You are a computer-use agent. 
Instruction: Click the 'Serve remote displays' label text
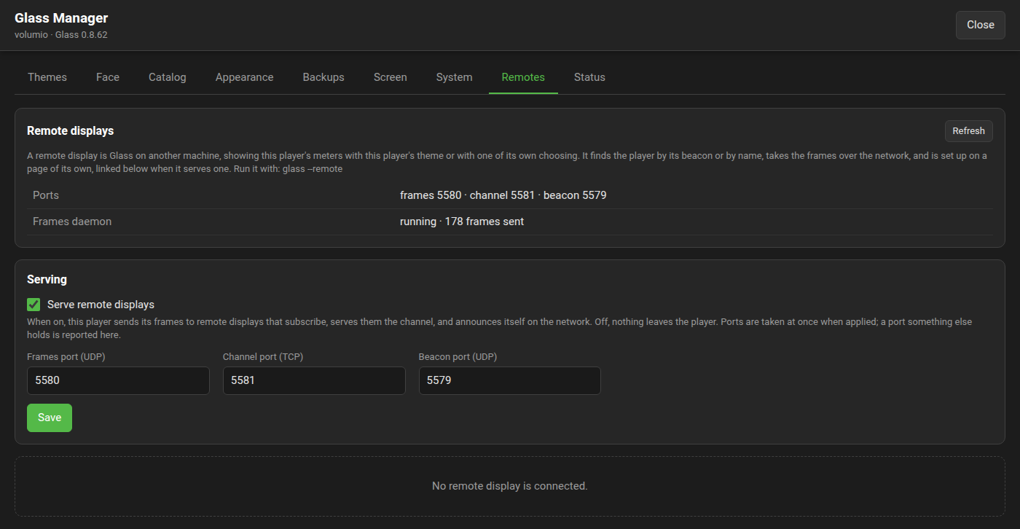point(101,305)
